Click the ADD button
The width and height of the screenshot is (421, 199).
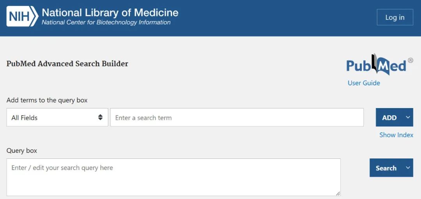(x=389, y=117)
